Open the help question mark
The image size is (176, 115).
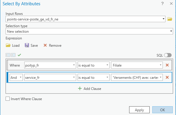coord(162,4)
